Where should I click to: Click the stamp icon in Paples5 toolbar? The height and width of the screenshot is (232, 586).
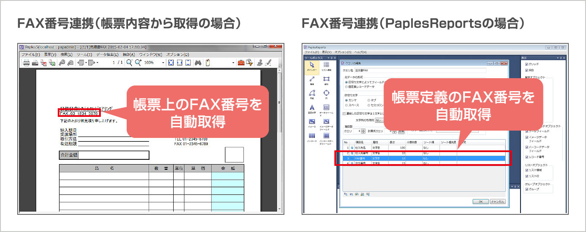click(x=260, y=63)
